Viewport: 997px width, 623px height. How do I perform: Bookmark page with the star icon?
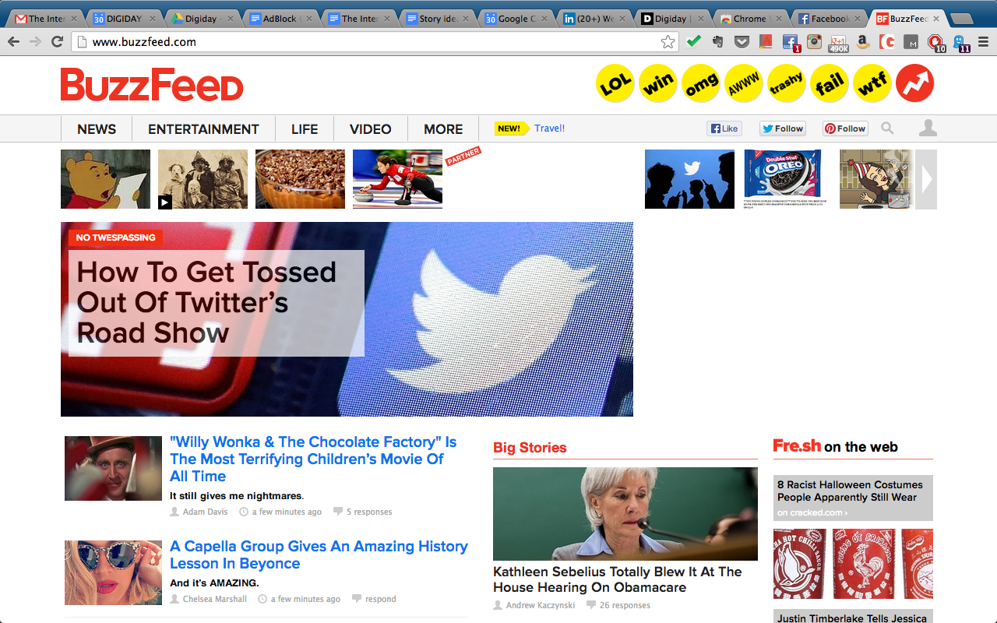(x=668, y=42)
